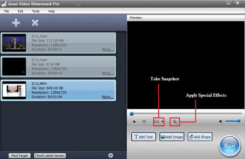
Task: Click the Add Text button
Action: 144,137
